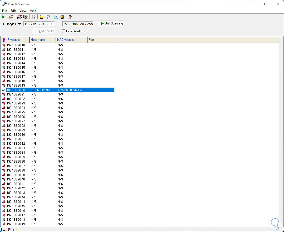Viewport: 284px width, 232px height.
Task: Select IP address 192.168.20.32
Action: [16, 144]
